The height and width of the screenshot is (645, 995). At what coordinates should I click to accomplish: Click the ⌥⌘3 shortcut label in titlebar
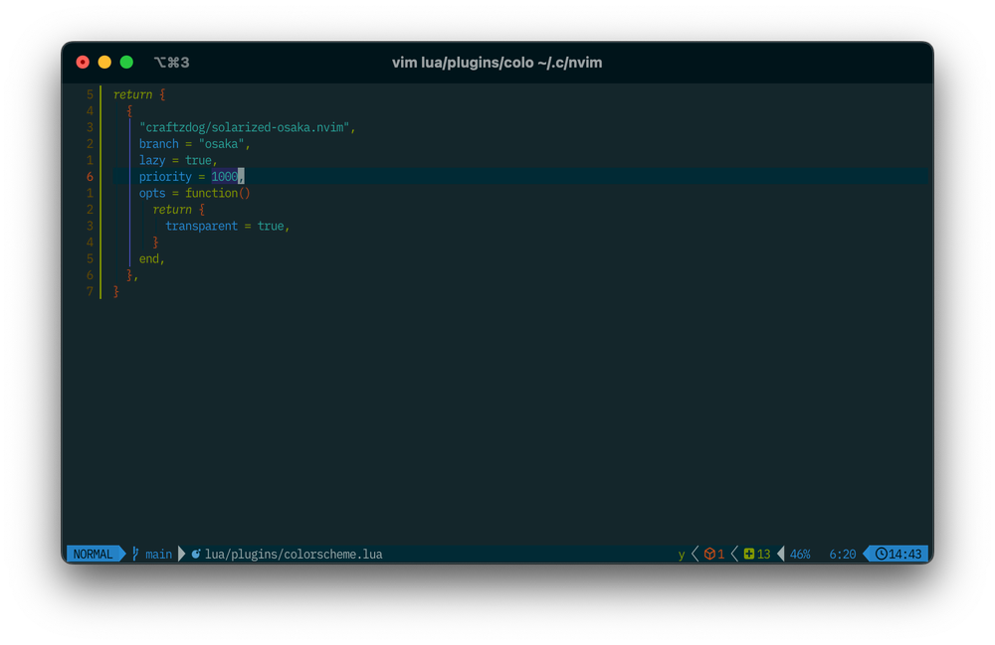pyautogui.click(x=171, y=63)
